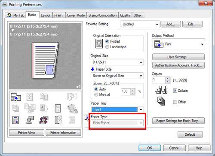
Task: Switch to the Layout tab
Action: (46, 15)
